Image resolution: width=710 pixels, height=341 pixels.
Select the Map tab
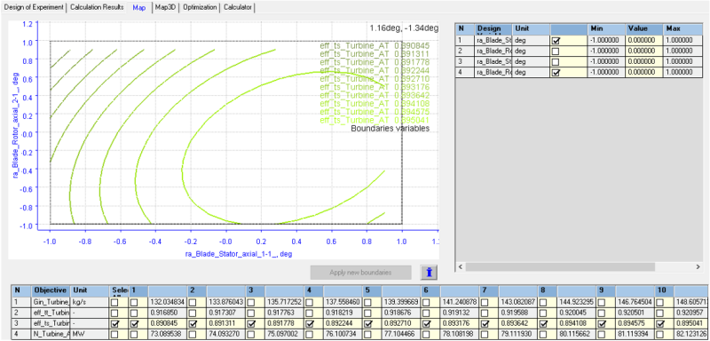(x=139, y=8)
